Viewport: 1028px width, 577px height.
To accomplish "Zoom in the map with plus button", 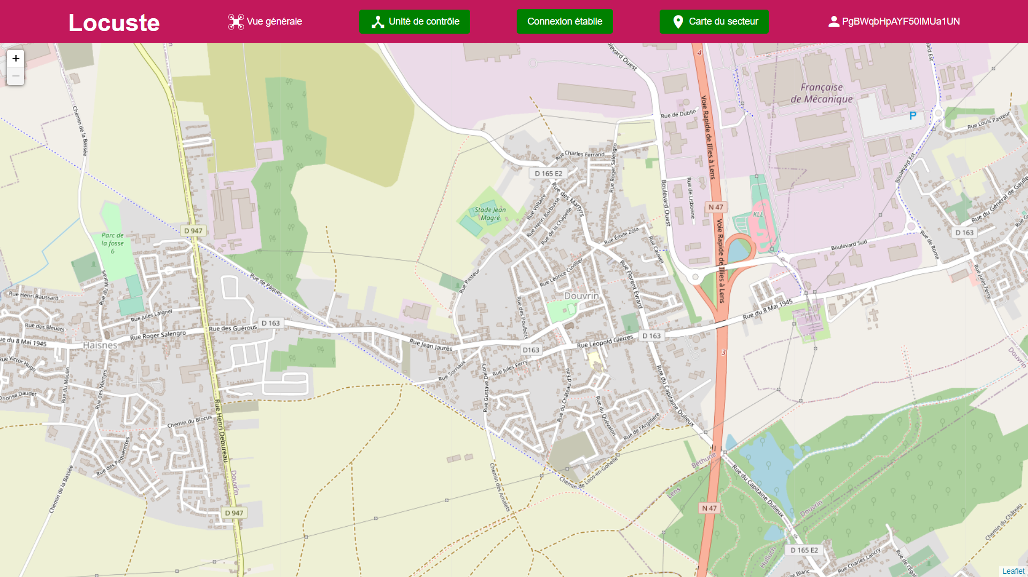I will (x=16, y=58).
